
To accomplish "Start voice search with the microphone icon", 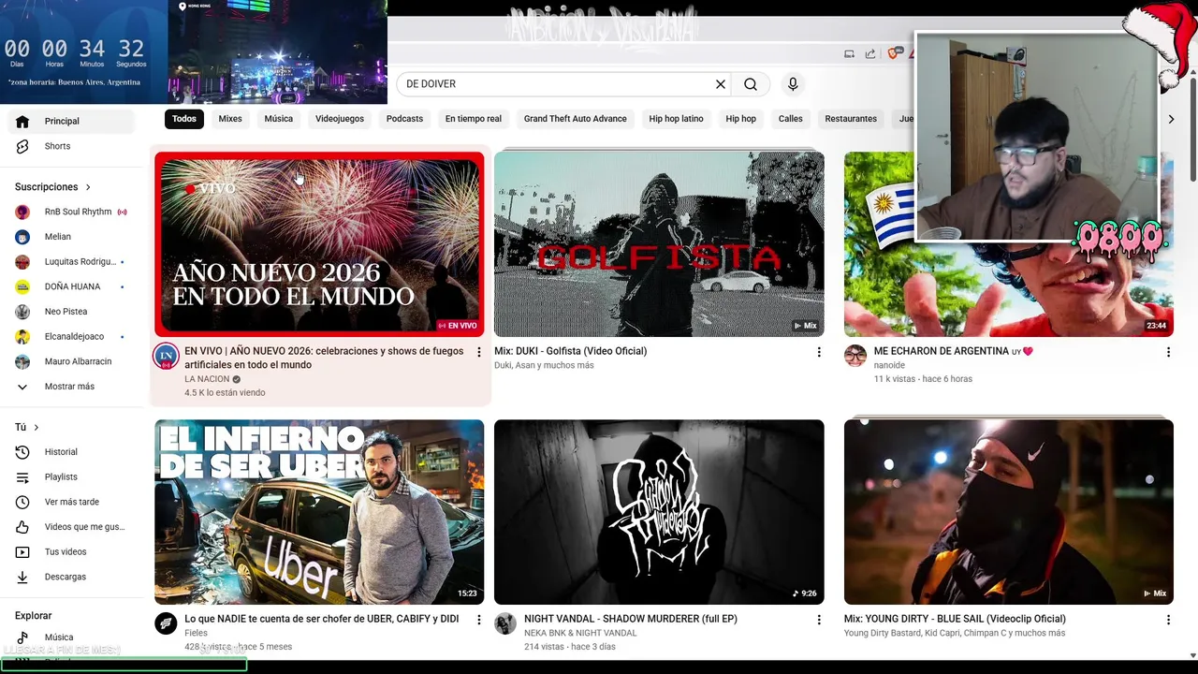I will (793, 84).
